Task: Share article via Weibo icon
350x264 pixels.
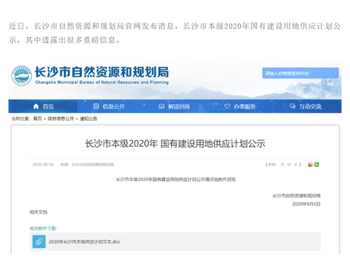Action: coord(310,165)
